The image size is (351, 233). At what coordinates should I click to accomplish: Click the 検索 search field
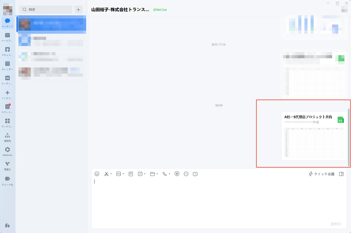46,10
